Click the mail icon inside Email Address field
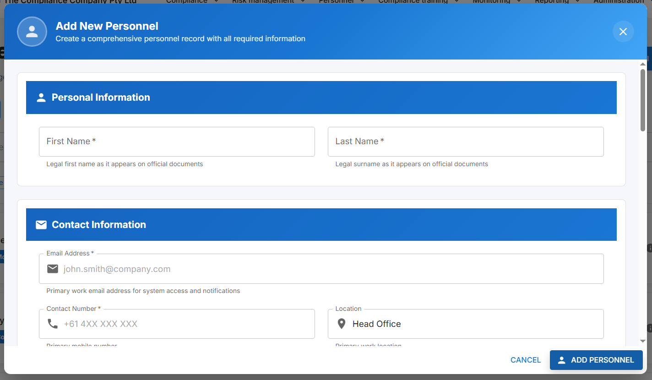The height and width of the screenshot is (380, 652). pyautogui.click(x=53, y=269)
